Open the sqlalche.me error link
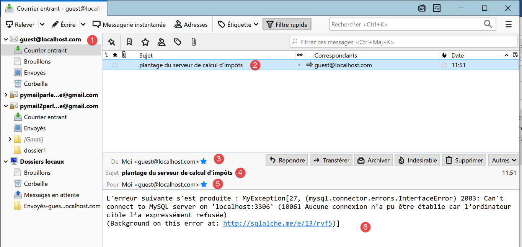Viewport: 522px width, 247px height. pyautogui.click(x=277, y=224)
